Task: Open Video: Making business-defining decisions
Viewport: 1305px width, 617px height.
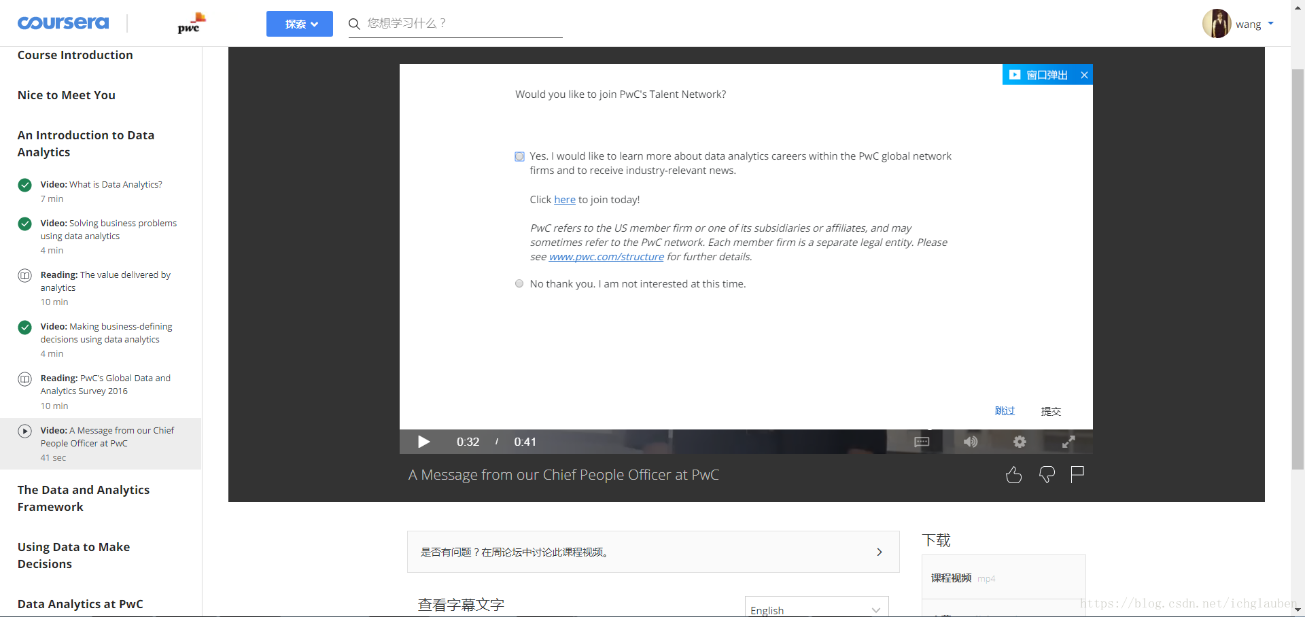Action: pyautogui.click(x=106, y=333)
